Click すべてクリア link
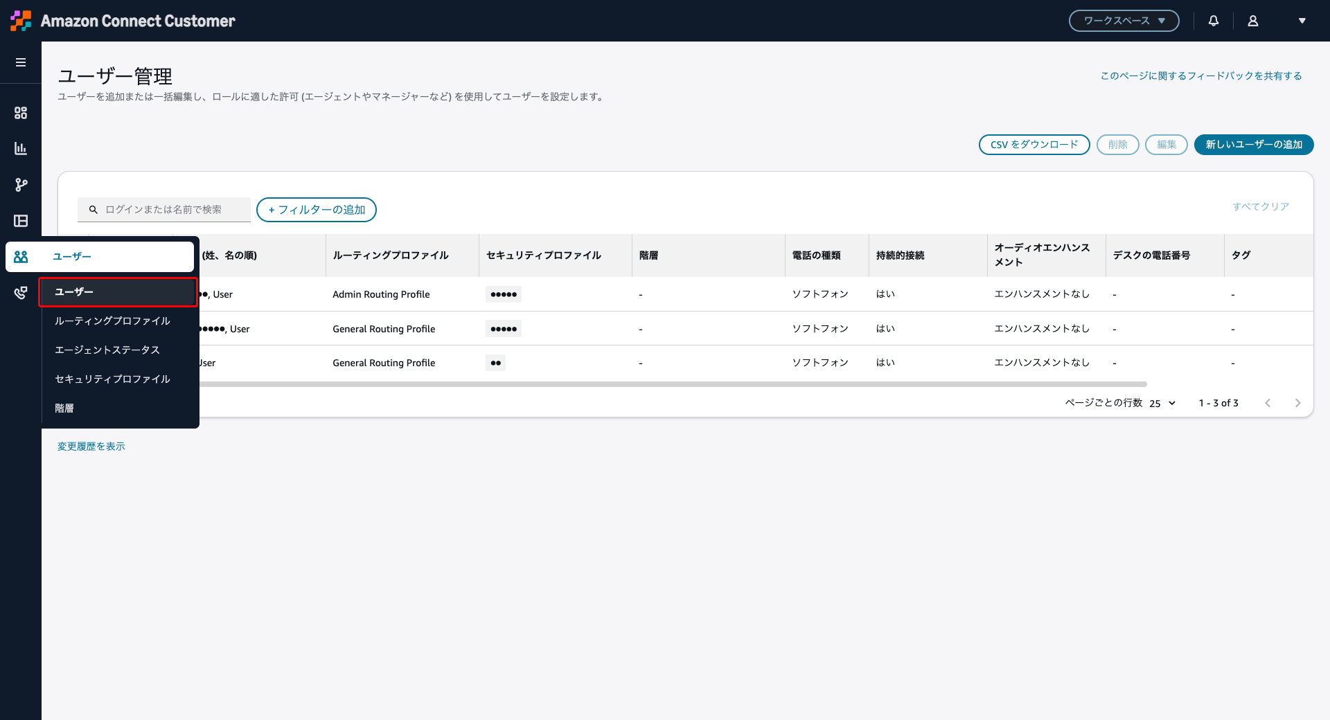This screenshot has width=1330, height=720. click(x=1261, y=206)
